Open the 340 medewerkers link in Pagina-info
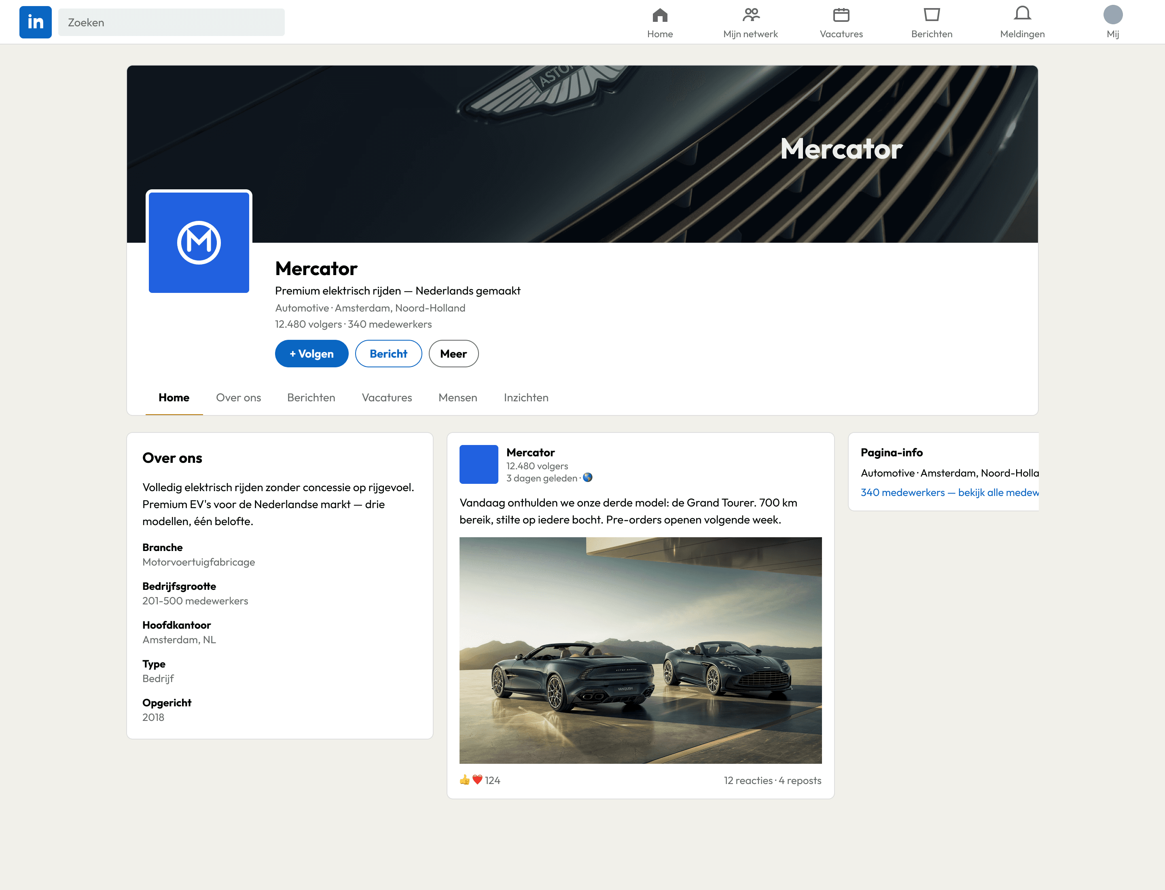1165x890 pixels. tap(949, 492)
